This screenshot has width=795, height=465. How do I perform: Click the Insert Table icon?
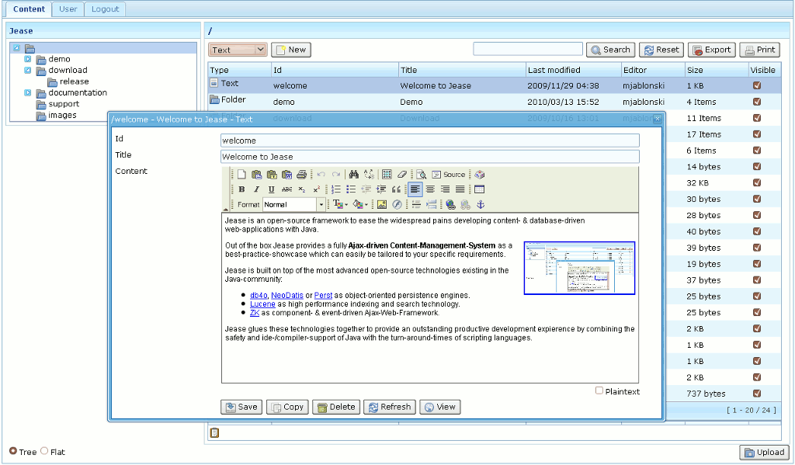coord(479,189)
